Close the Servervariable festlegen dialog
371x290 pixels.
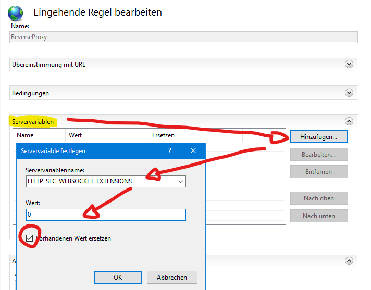point(193,151)
